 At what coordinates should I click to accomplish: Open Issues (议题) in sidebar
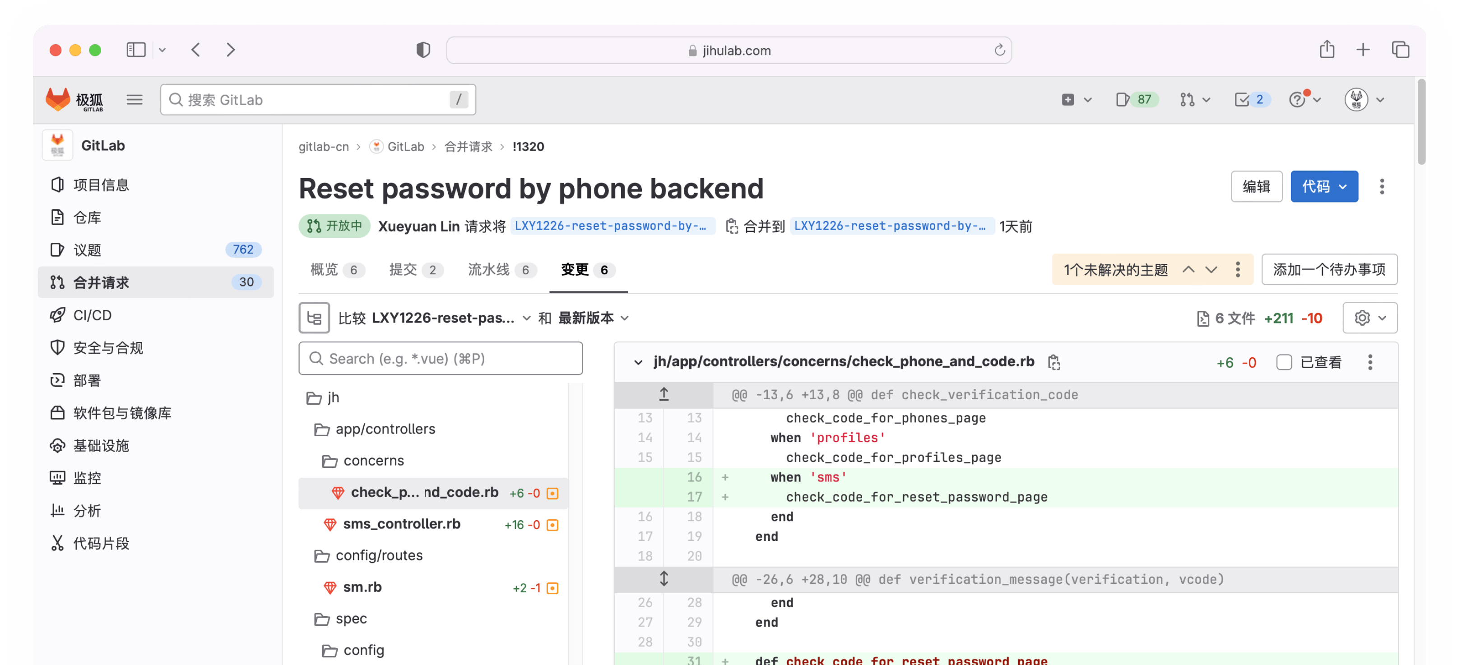(x=155, y=250)
